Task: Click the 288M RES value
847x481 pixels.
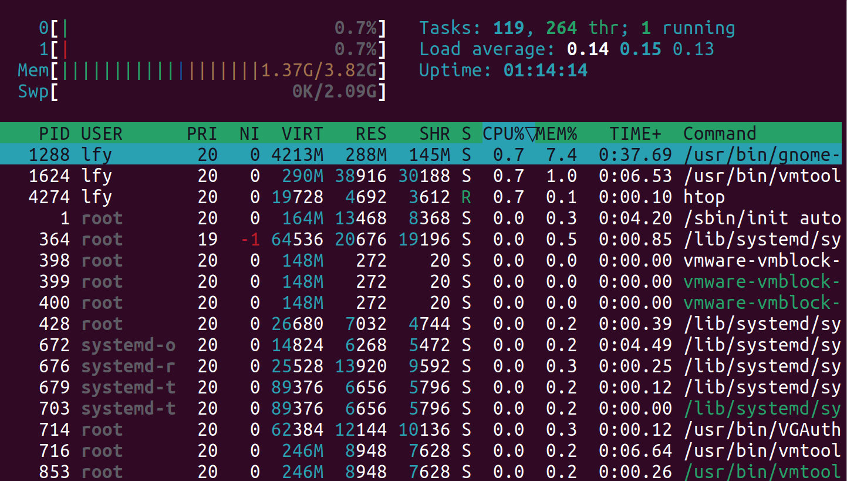Action: pyautogui.click(x=366, y=155)
